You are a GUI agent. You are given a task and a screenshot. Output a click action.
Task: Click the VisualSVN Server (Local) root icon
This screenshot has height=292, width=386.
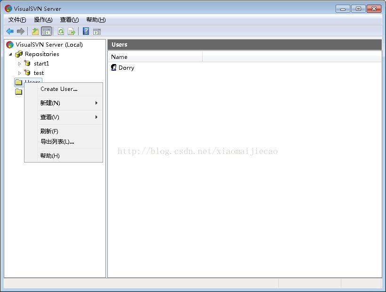[10, 45]
